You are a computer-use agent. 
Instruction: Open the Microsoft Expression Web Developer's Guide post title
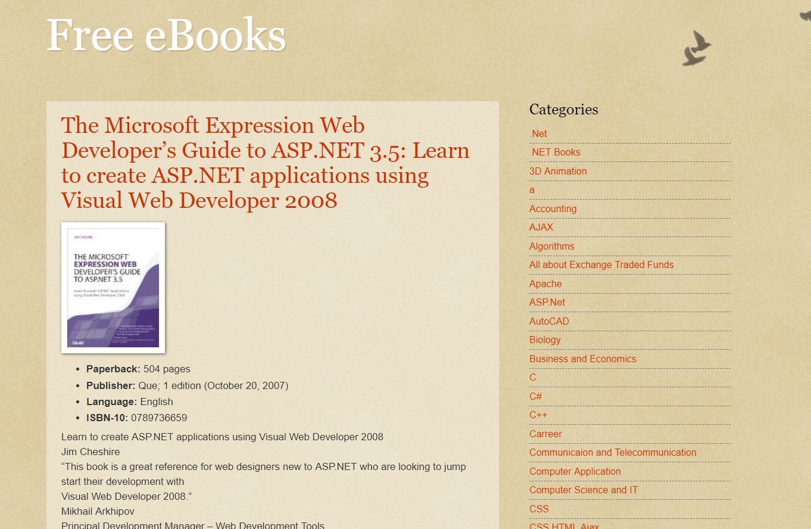266,163
